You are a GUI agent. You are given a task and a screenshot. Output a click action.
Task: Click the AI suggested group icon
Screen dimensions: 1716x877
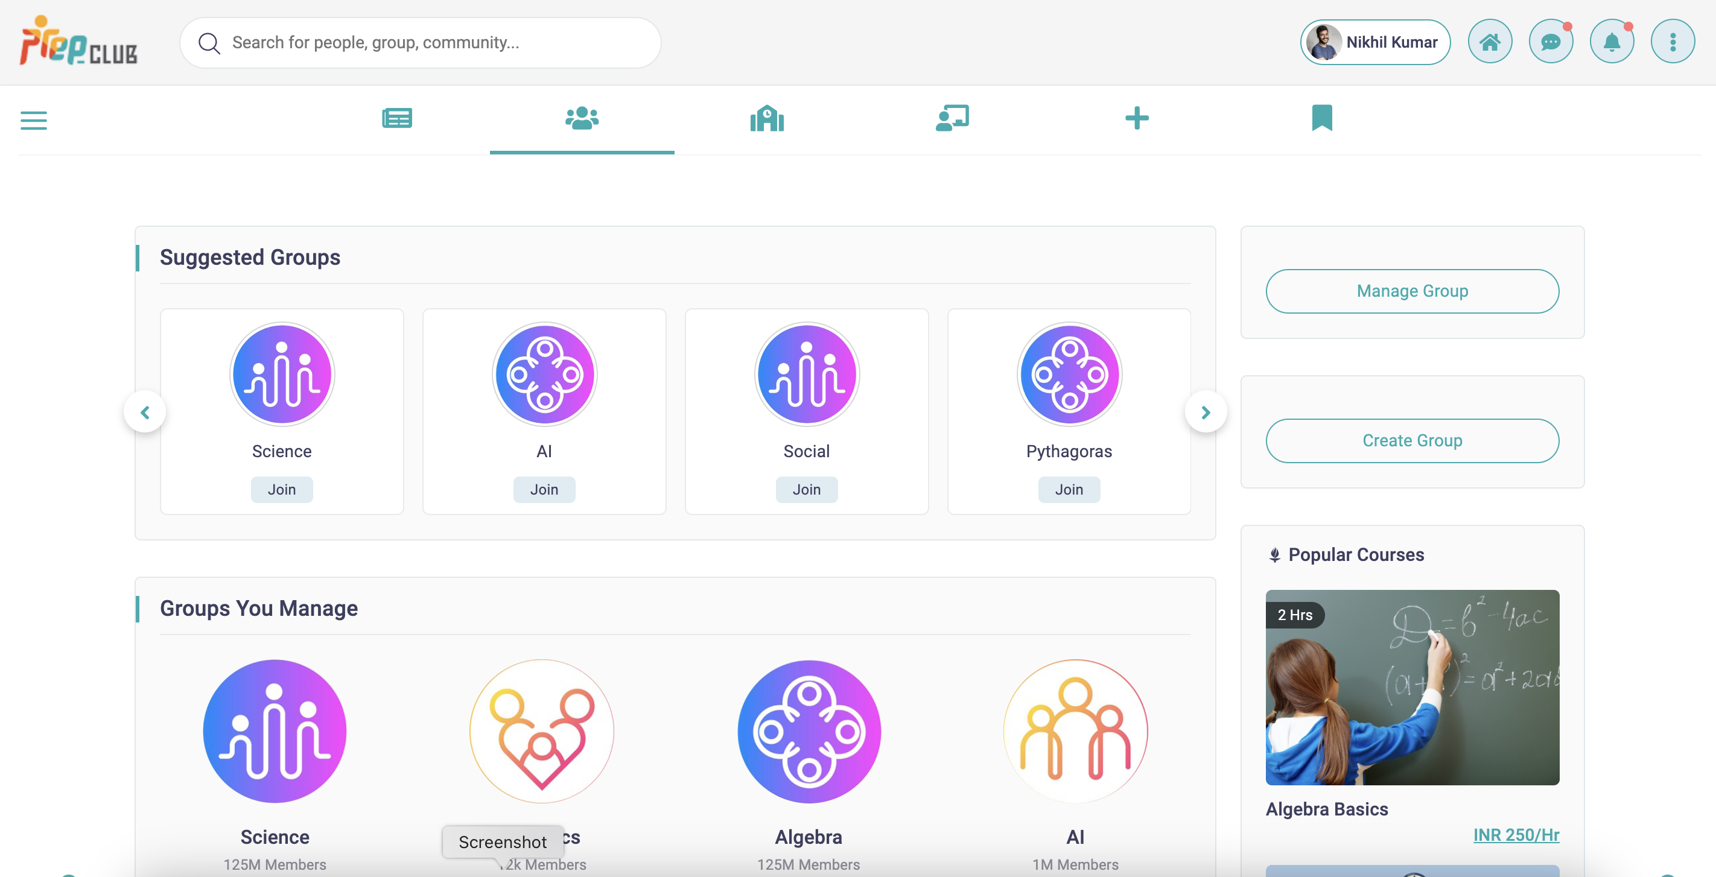(544, 374)
